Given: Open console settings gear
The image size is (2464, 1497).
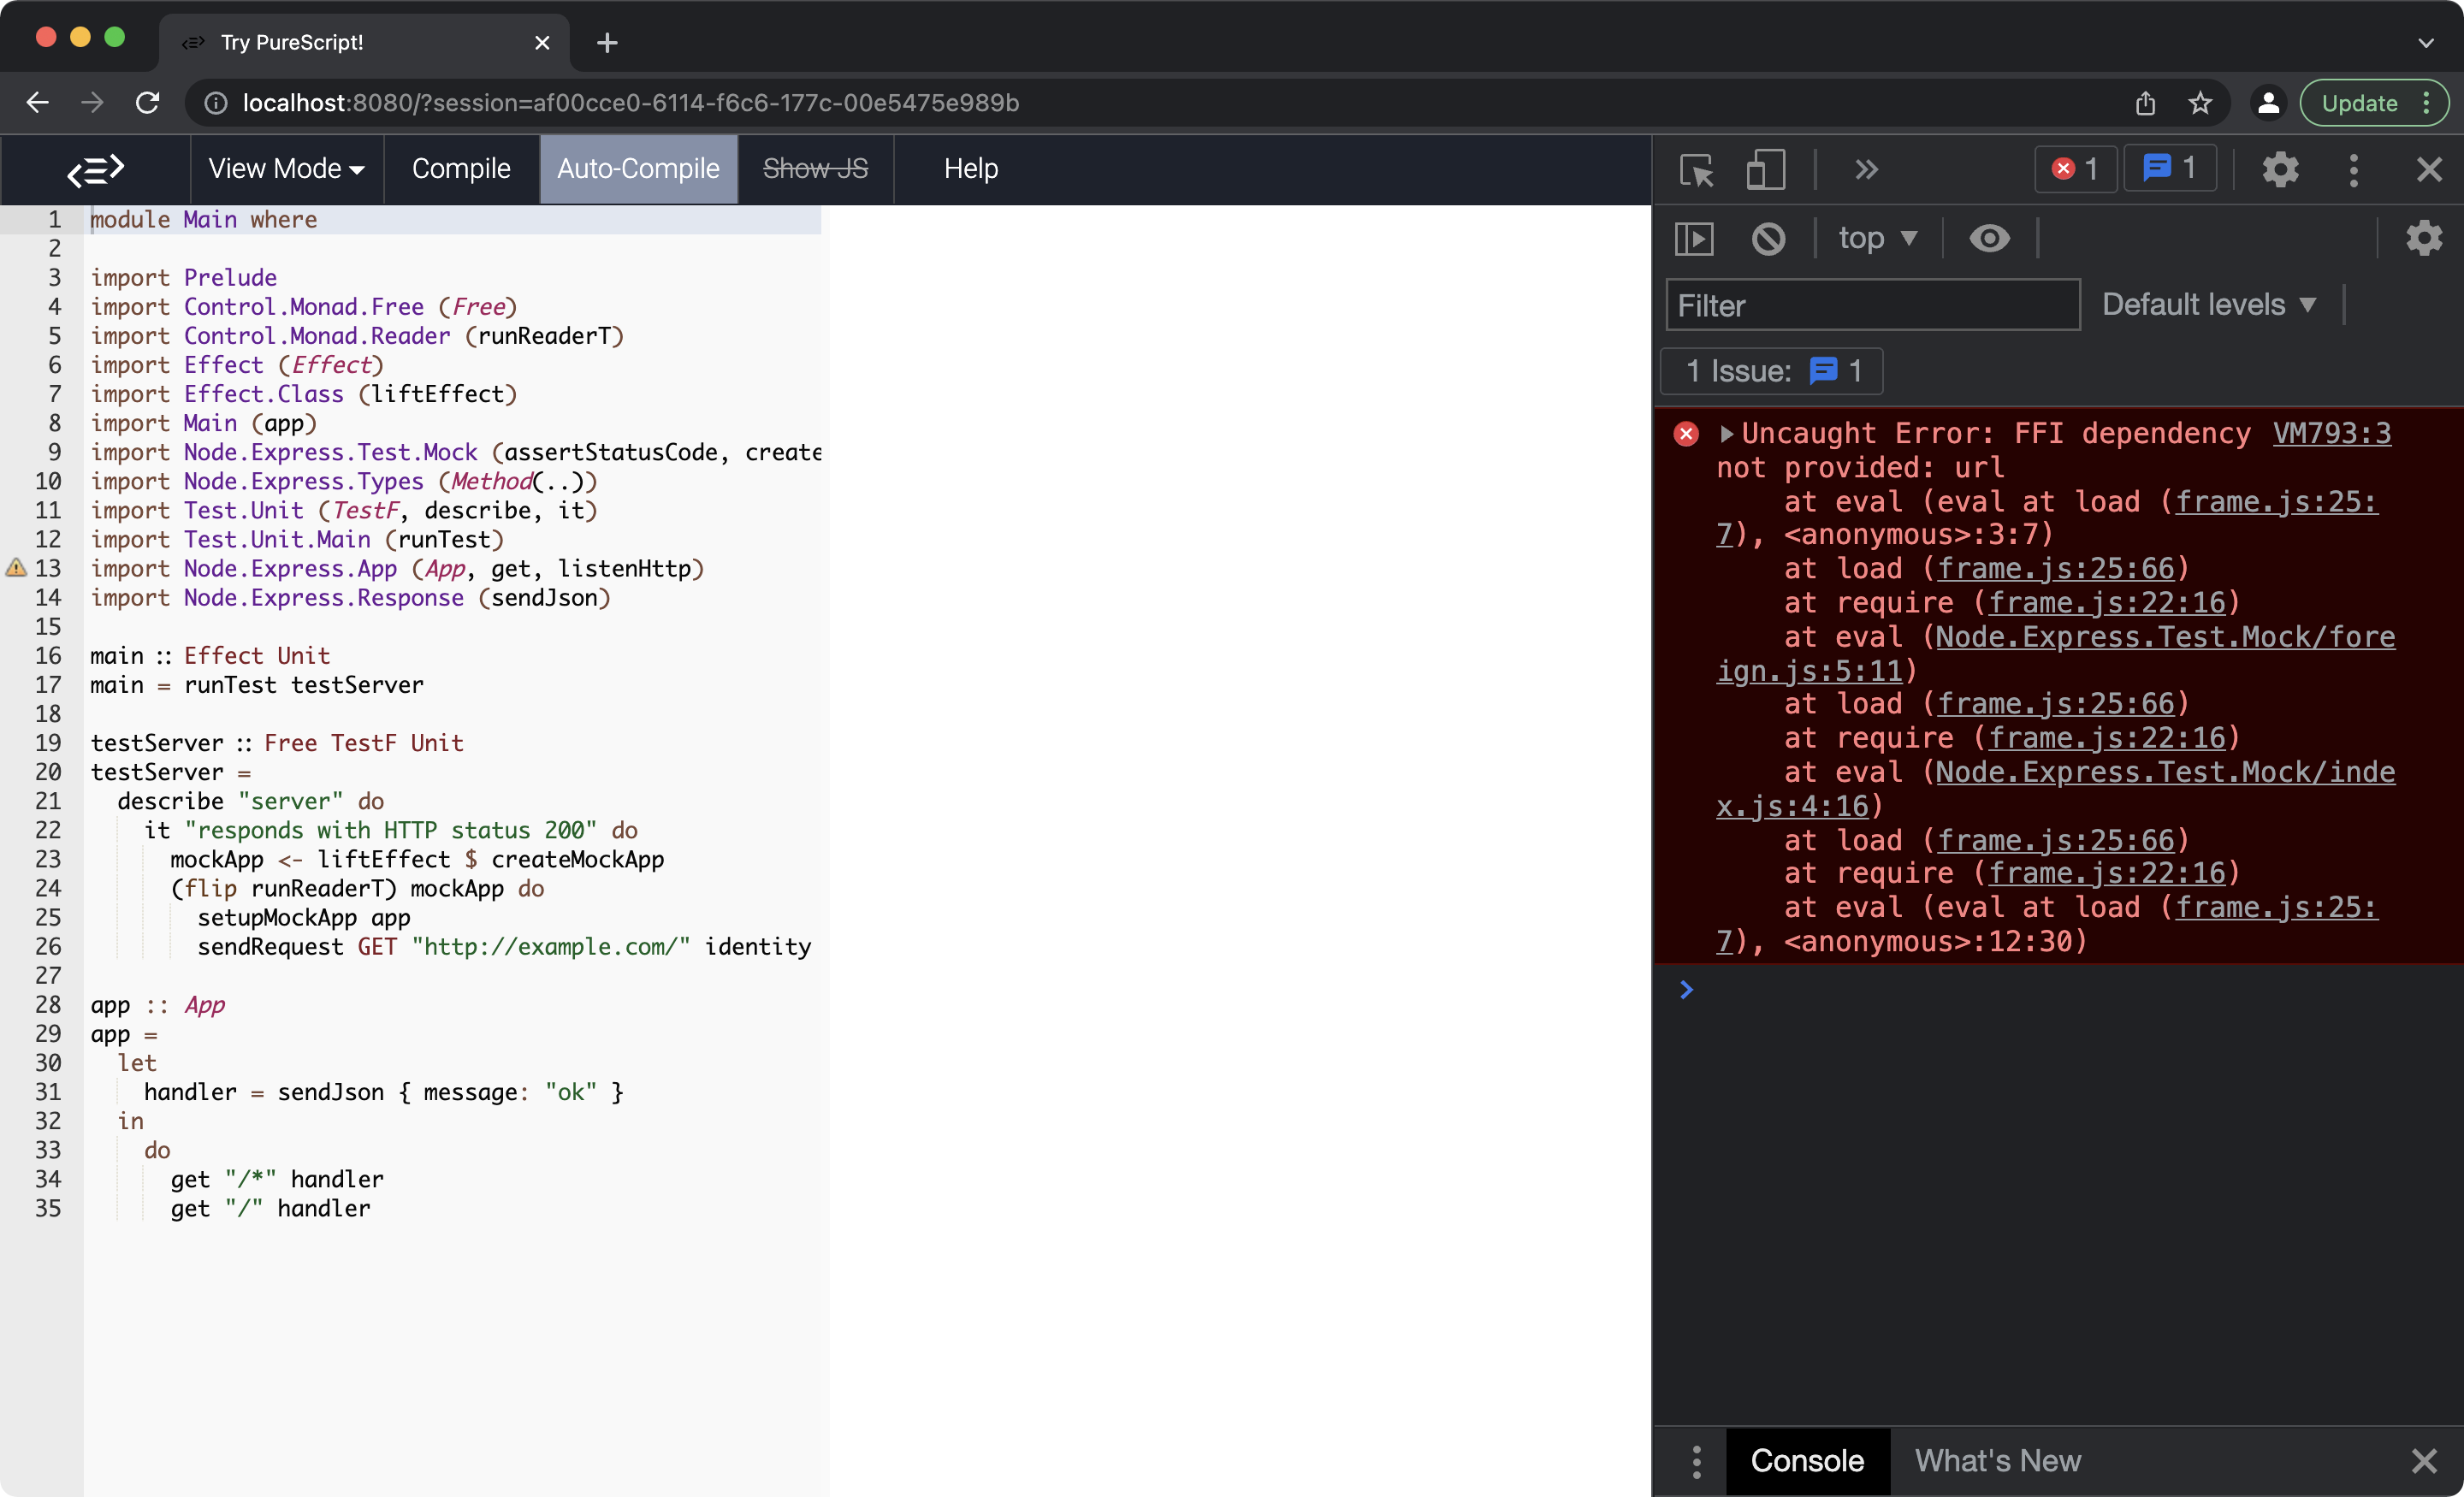Looking at the screenshot, I should pos(2423,238).
